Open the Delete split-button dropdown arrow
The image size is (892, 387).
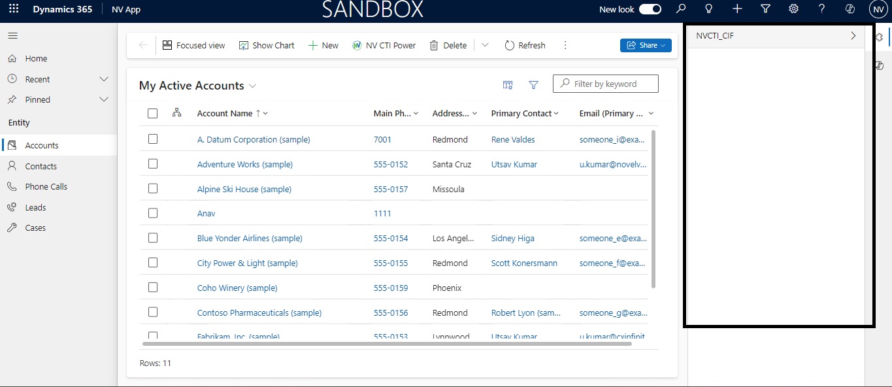(x=484, y=45)
